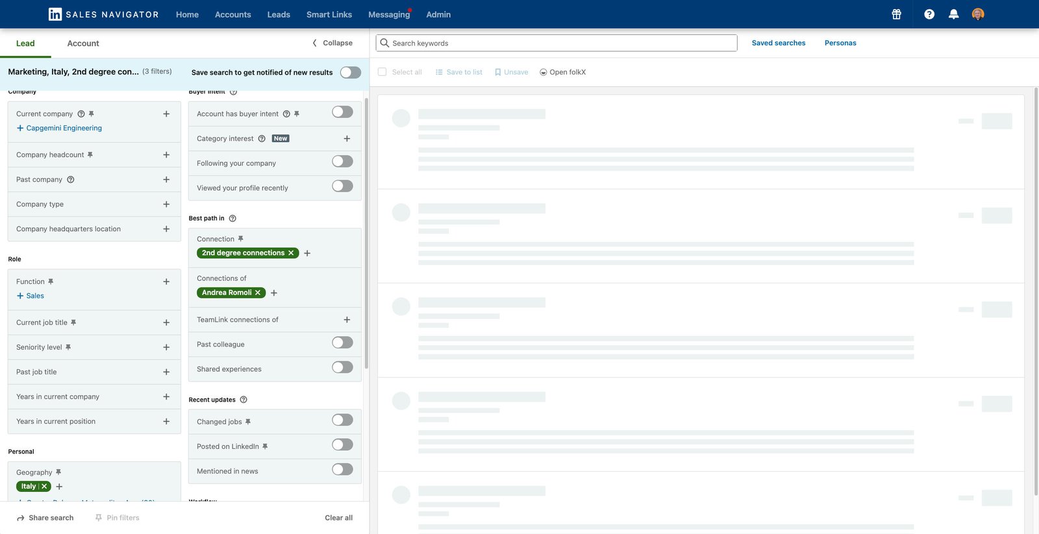Turn on Viewed your profile recently
The width and height of the screenshot is (1039, 534).
(342, 186)
